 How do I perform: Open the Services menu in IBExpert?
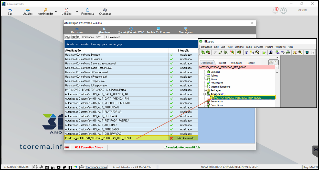(x=259, y=47)
